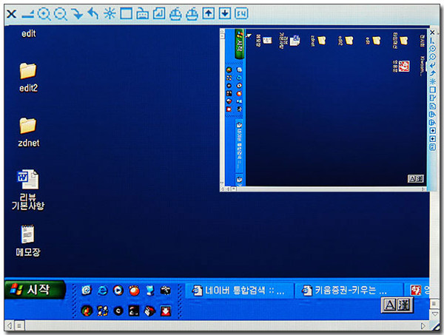The width and height of the screenshot is (444, 335).
Task: Click the F4 toolbar icon
Action: pos(241,13)
